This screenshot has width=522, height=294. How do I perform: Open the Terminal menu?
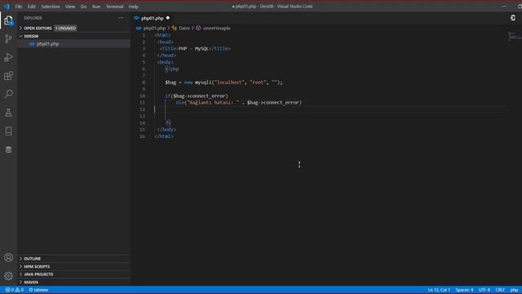114,7
